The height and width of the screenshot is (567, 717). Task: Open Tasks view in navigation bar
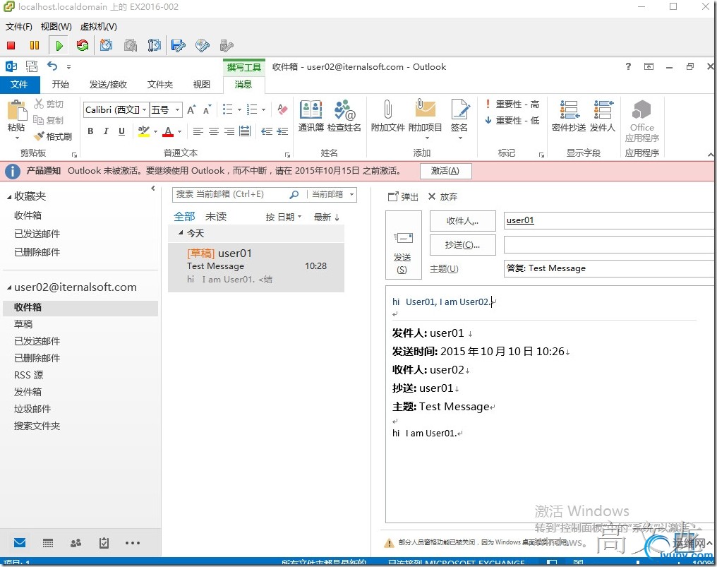[104, 543]
